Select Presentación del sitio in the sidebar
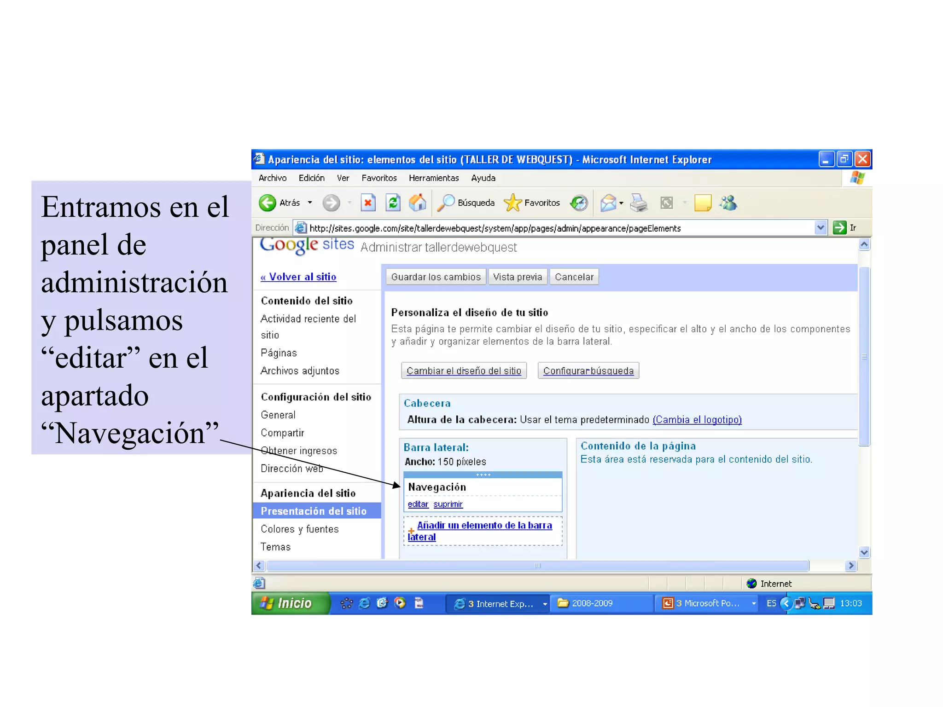The image size is (943, 707). [x=317, y=511]
